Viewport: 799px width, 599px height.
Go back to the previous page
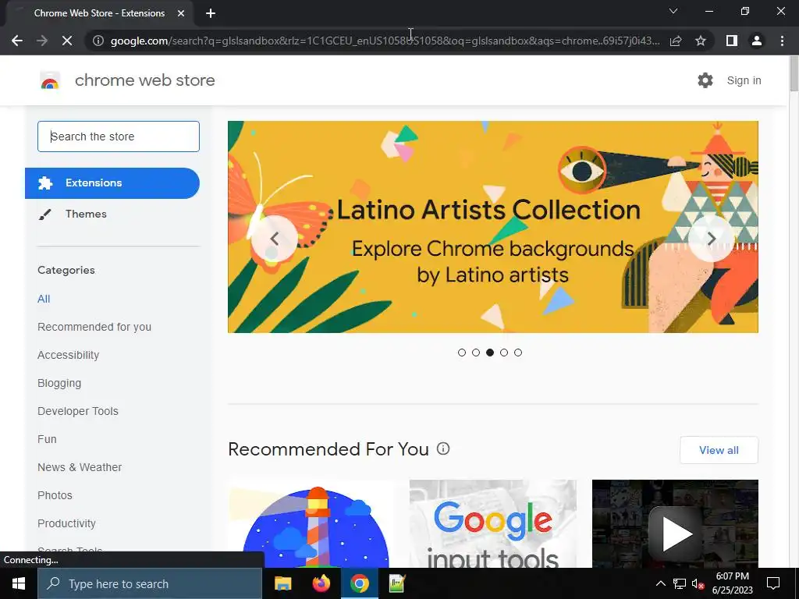(x=17, y=41)
